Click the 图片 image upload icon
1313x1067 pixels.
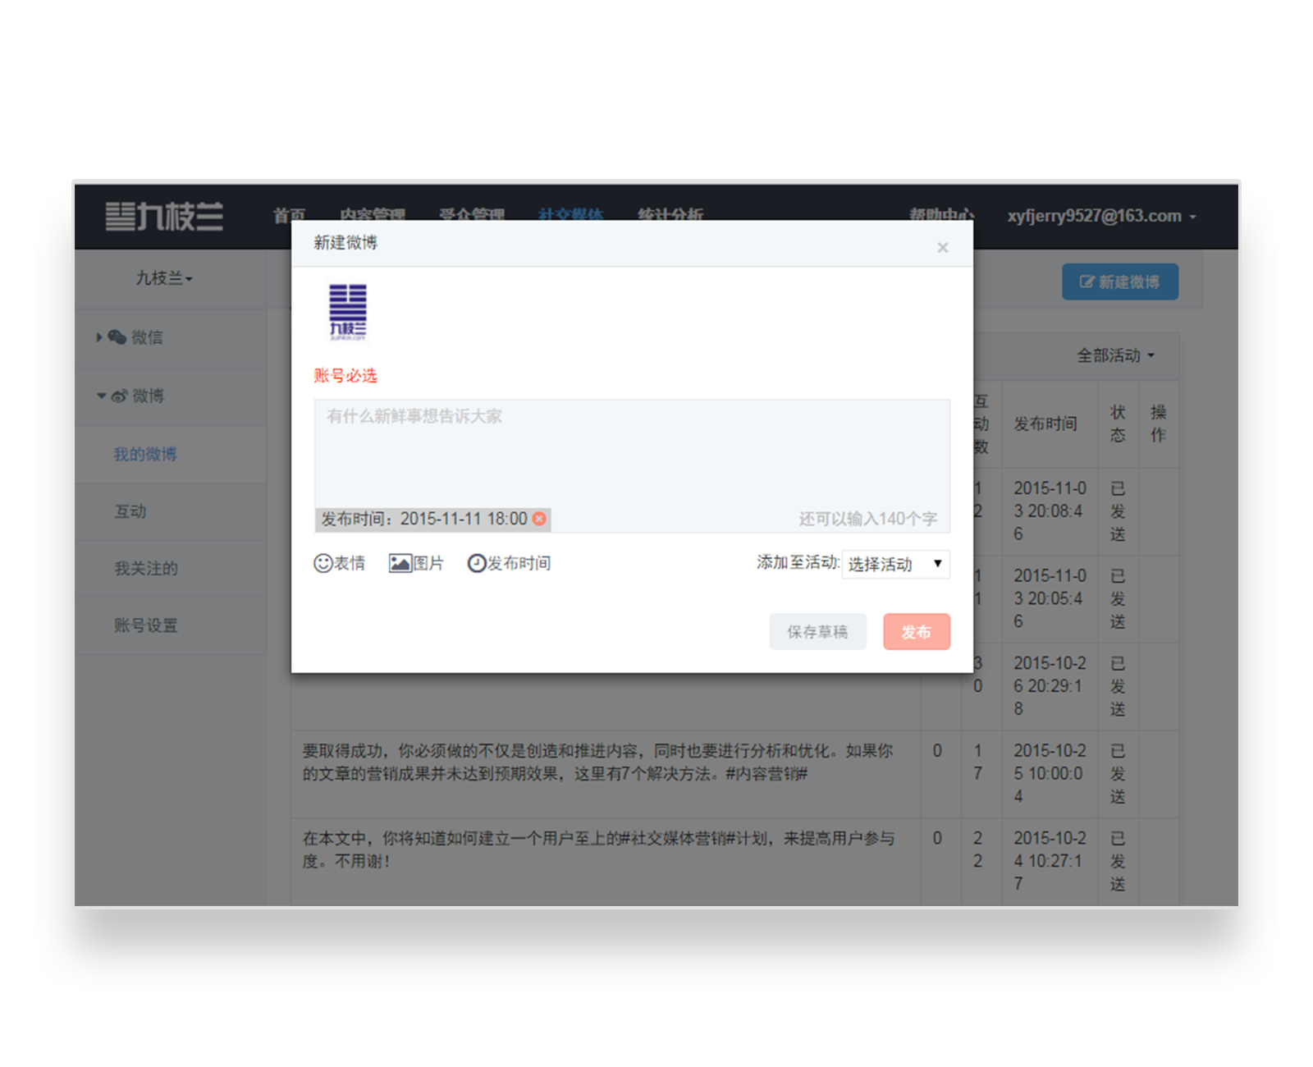pos(400,563)
